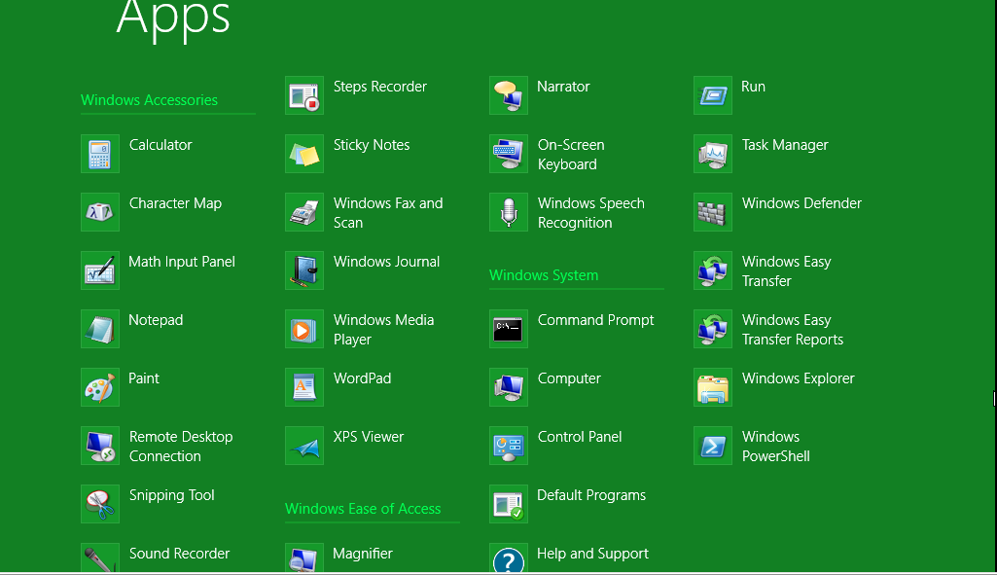
Task: Launch Windows Speech Recognition
Action: [x=590, y=212]
